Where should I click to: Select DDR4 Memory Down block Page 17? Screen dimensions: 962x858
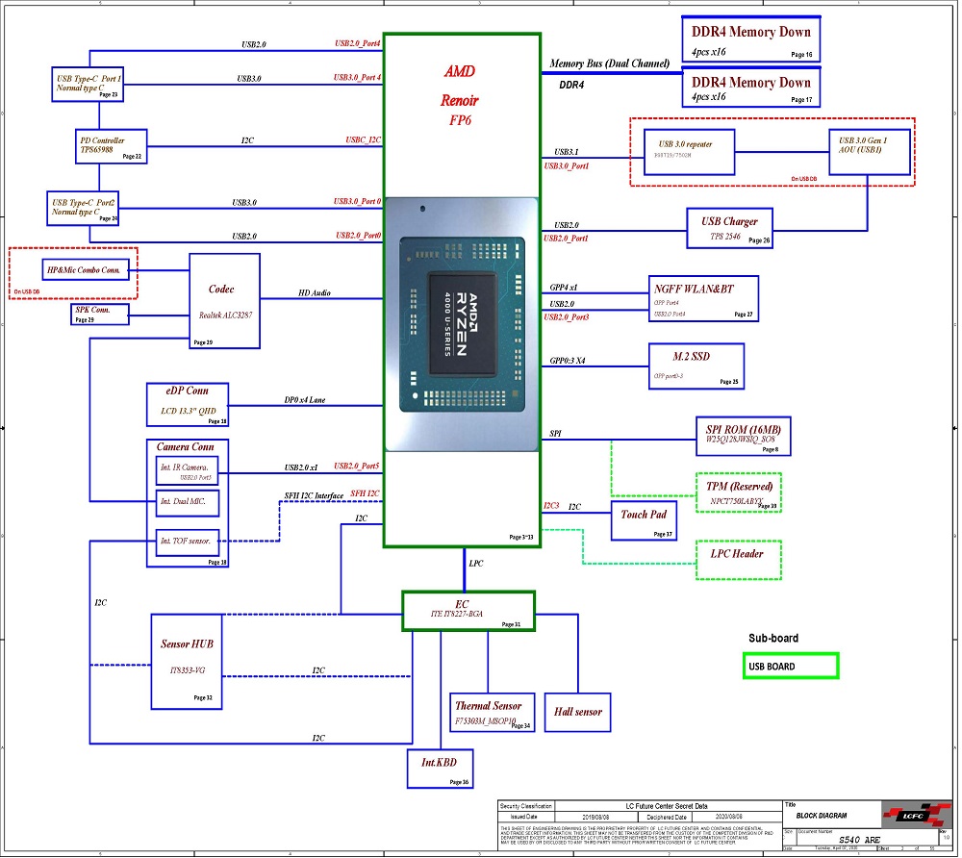point(753,88)
